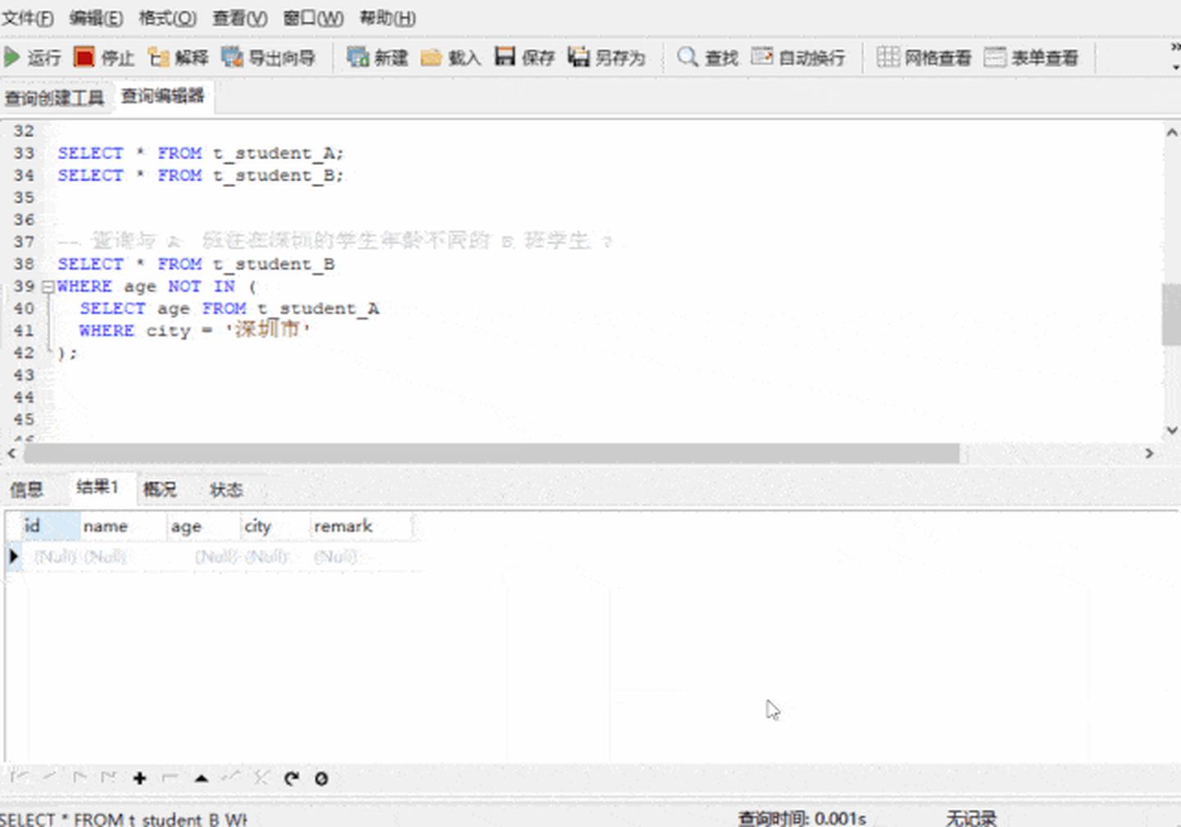The height and width of the screenshot is (827, 1181).
Task: Collapse the WHERE block at line 39
Action: click(48, 286)
